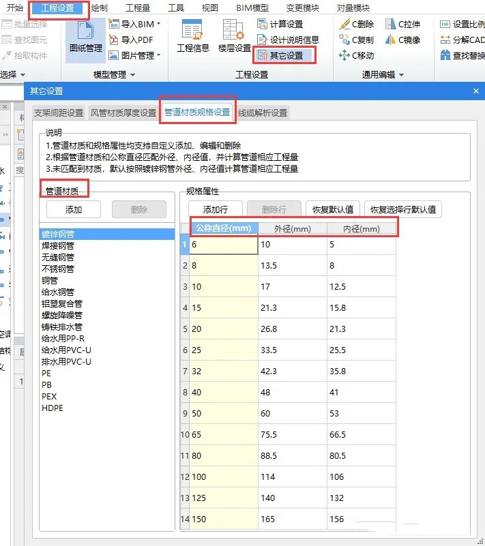Expand 模型管理 group dropdown
Image resolution: width=485 pixels, height=546 pixels.
pos(133,75)
